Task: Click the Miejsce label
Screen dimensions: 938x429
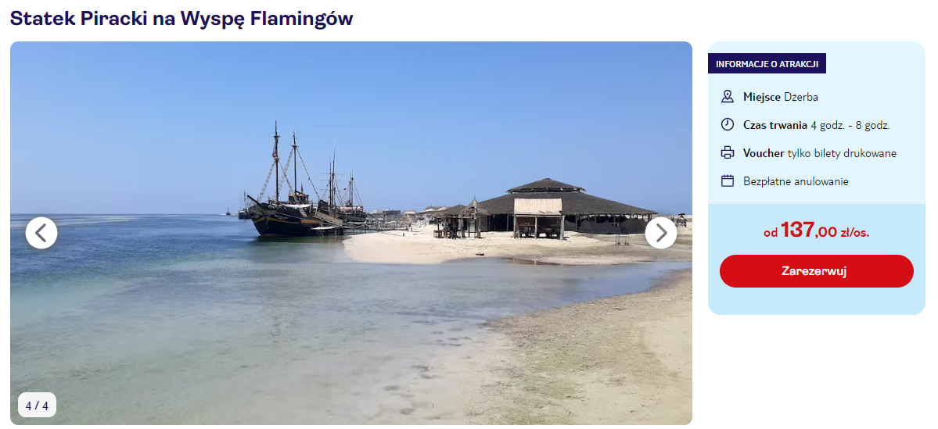Action: (x=761, y=97)
